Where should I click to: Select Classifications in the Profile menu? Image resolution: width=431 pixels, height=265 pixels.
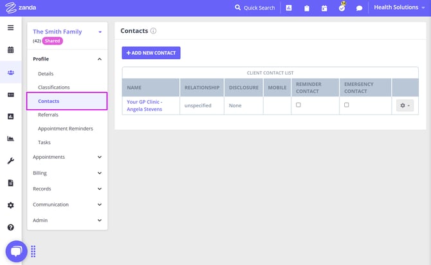[54, 87]
